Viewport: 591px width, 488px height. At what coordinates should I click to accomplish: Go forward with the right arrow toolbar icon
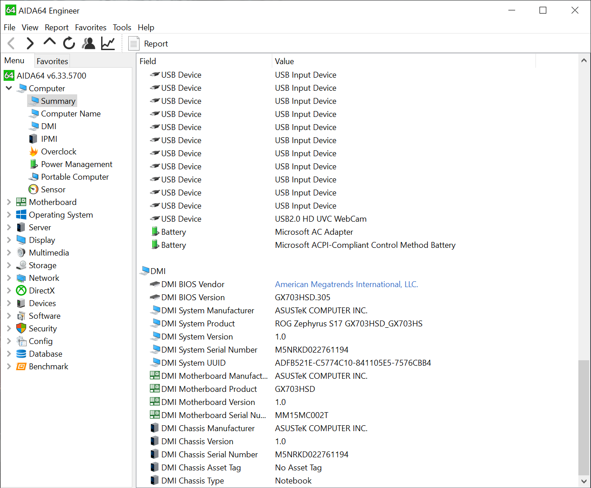[x=30, y=43]
